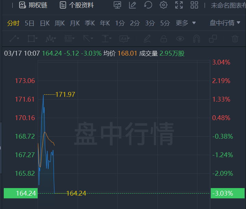Toggle the magnet snap mode
246x209 pixels.
(x=196, y=39)
